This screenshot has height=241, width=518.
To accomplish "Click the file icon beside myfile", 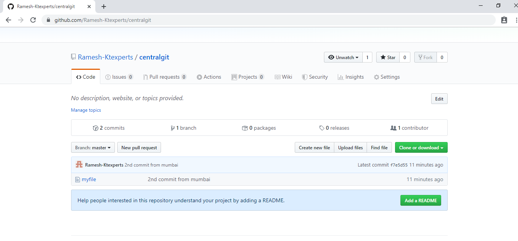I will point(78,180).
